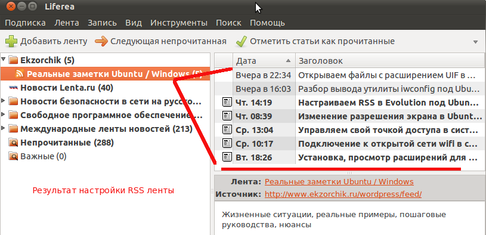Click Отметить статьи как прочитанные button
The image size is (486, 235).
pos(315,41)
